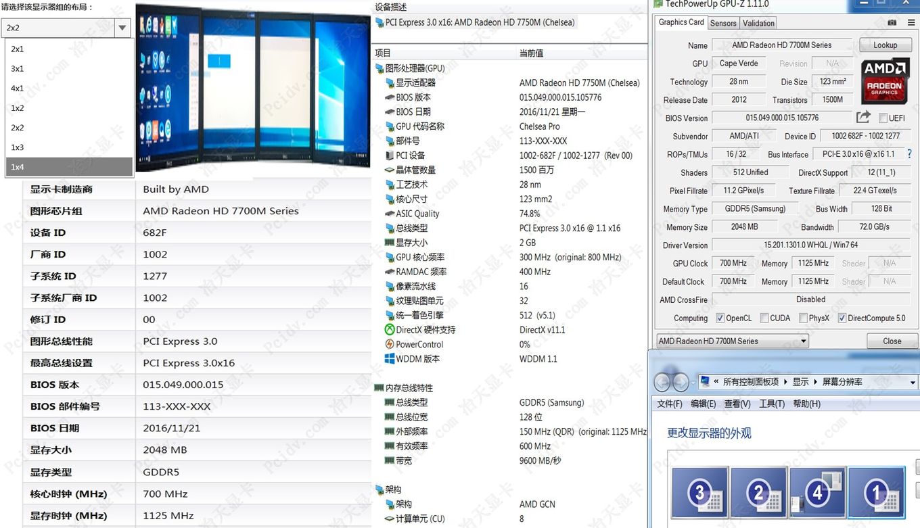Expand the breadcrumb arrow after 显示

pyautogui.click(x=816, y=382)
